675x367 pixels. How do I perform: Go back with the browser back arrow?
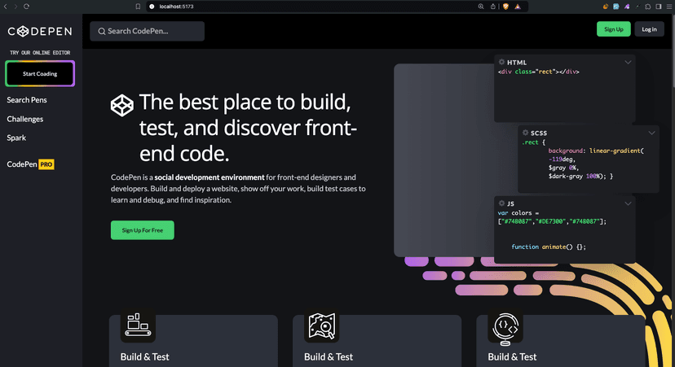point(6,7)
